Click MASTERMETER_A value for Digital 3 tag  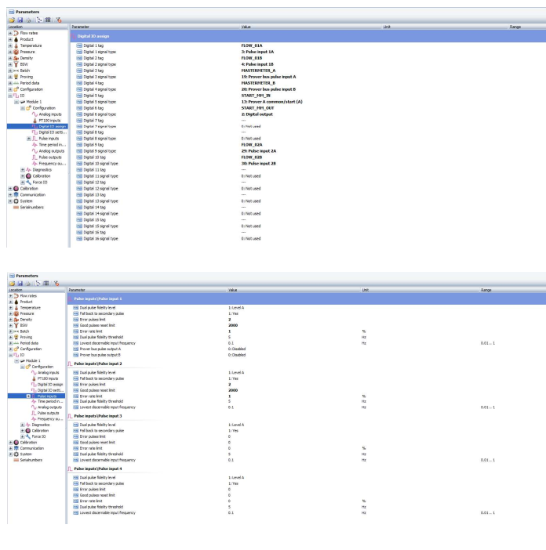(258, 71)
